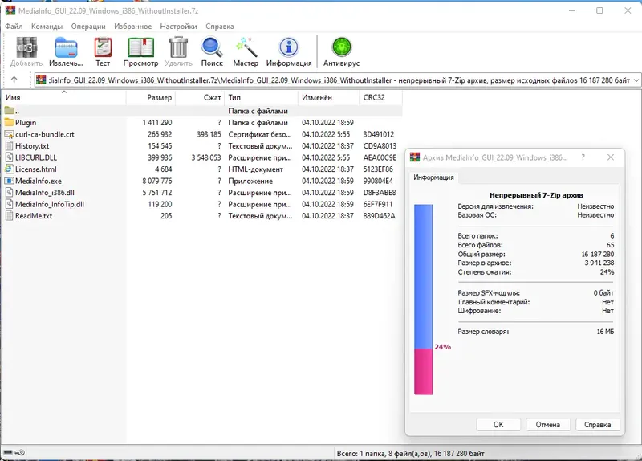642x461 pixels.
Task: Open the Информация toolbar icon
Action: pyautogui.click(x=289, y=47)
